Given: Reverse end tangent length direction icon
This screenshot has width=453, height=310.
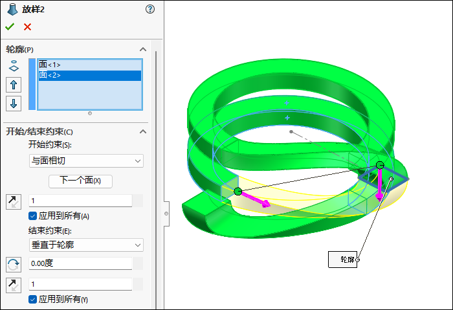Looking at the screenshot, I should 14,285.
